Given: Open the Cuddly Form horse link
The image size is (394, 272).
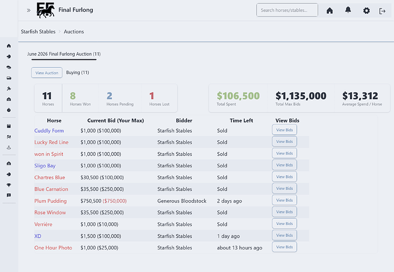Looking at the screenshot, I should click(x=49, y=131).
